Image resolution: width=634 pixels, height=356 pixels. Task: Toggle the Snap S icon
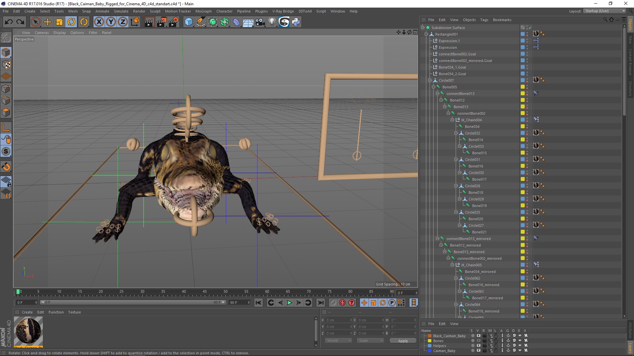(x=6, y=151)
